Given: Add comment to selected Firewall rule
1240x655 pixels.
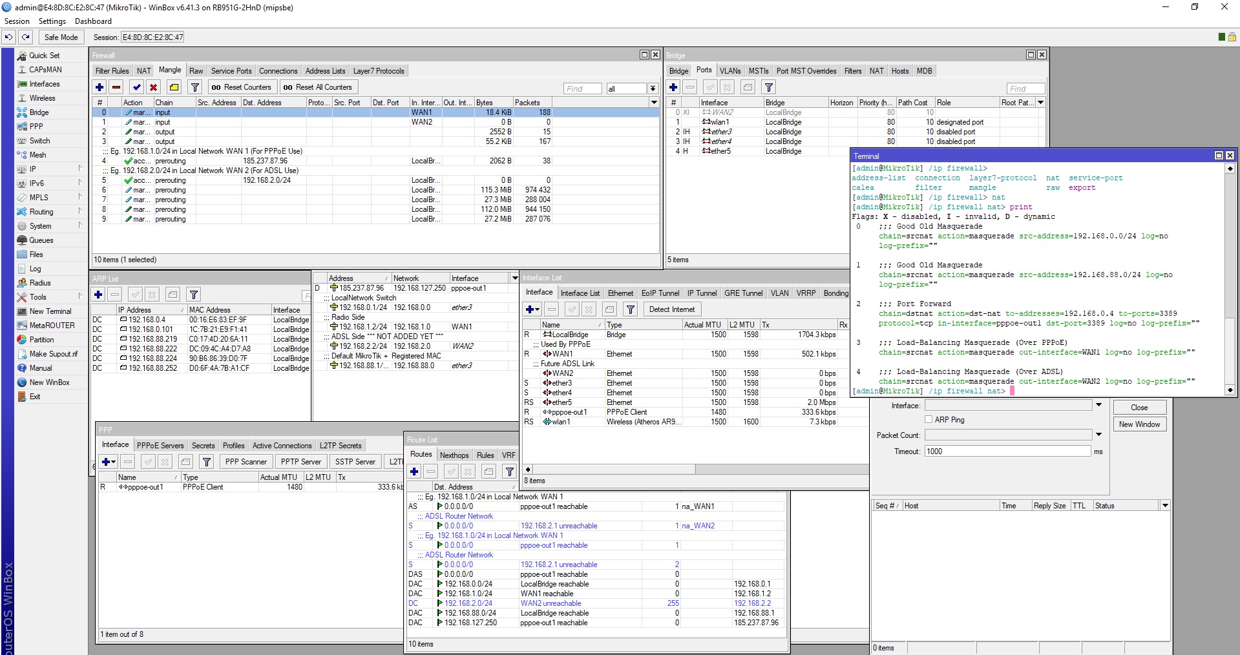Looking at the screenshot, I should pos(174,87).
